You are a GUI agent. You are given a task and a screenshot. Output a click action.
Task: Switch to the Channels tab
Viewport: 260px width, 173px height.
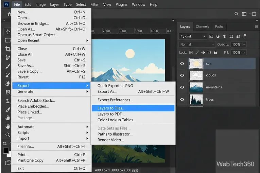pos(202,27)
